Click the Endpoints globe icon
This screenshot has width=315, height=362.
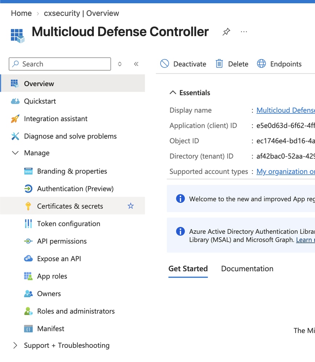(261, 63)
